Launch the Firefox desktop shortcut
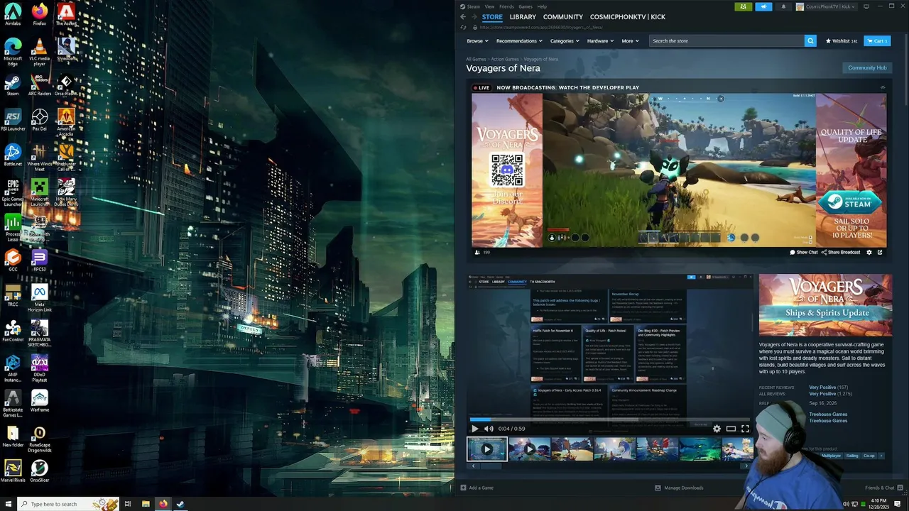Image resolution: width=909 pixels, height=511 pixels. 40,14
